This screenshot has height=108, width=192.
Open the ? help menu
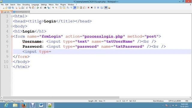tap(76, 4)
